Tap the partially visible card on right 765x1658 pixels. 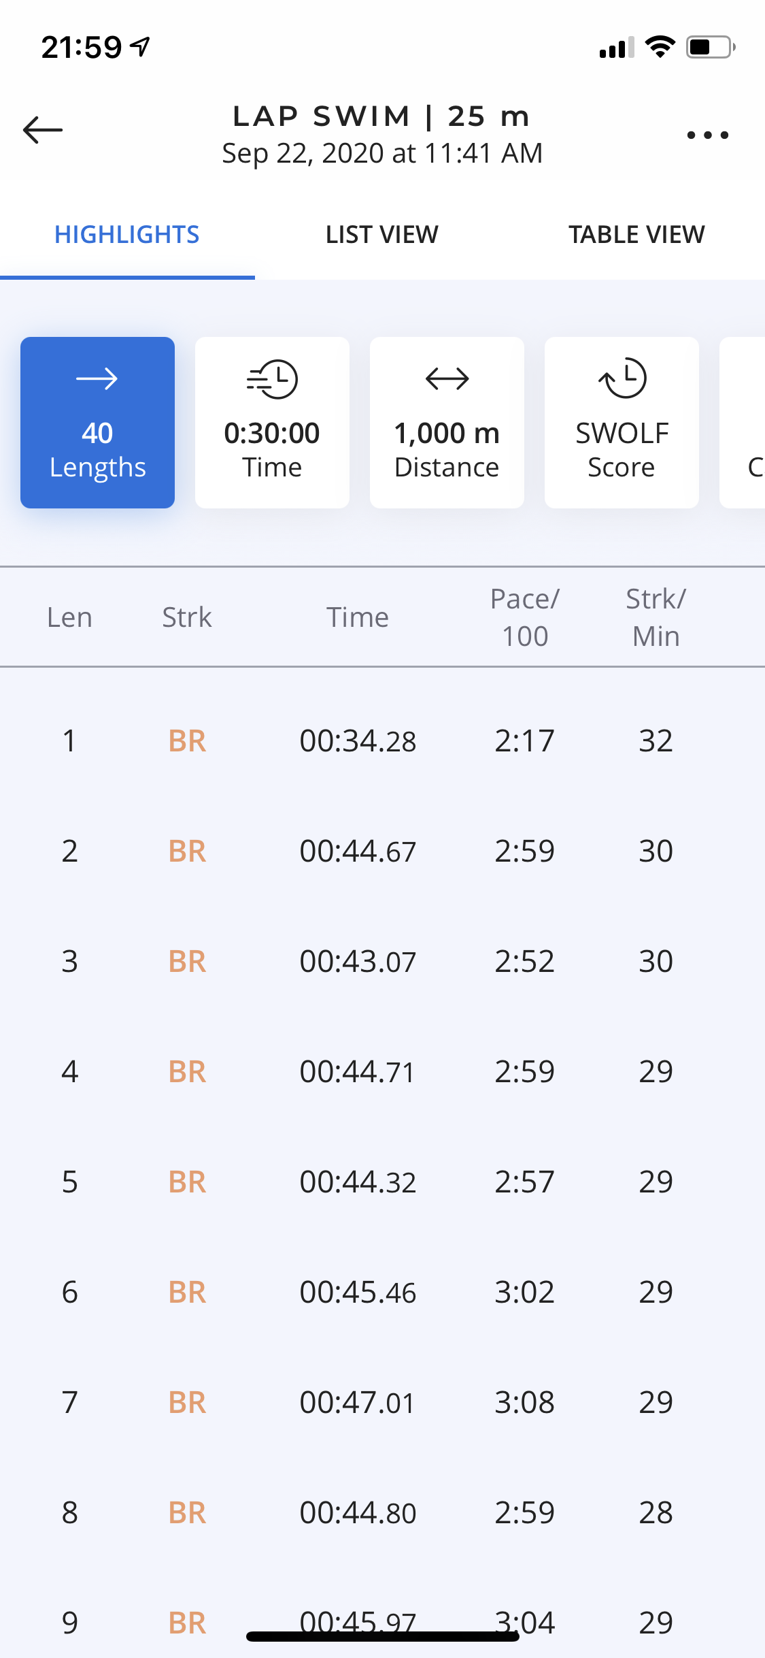point(745,423)
